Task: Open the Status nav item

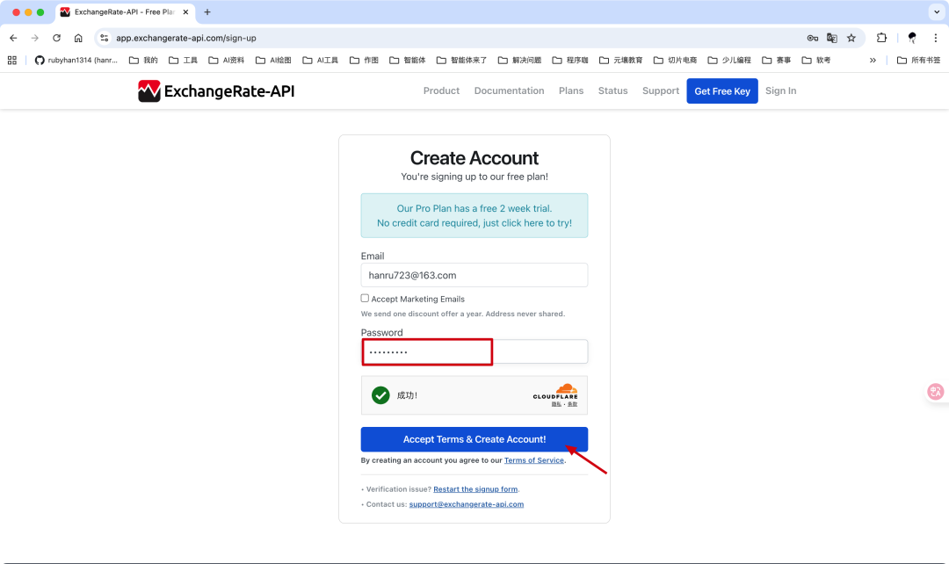Action: 612,90
